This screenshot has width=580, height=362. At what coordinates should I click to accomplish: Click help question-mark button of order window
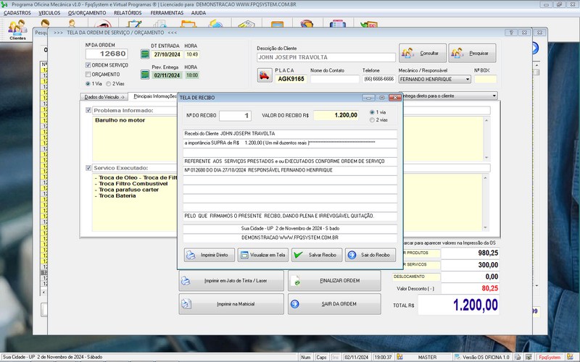(511, 33)
